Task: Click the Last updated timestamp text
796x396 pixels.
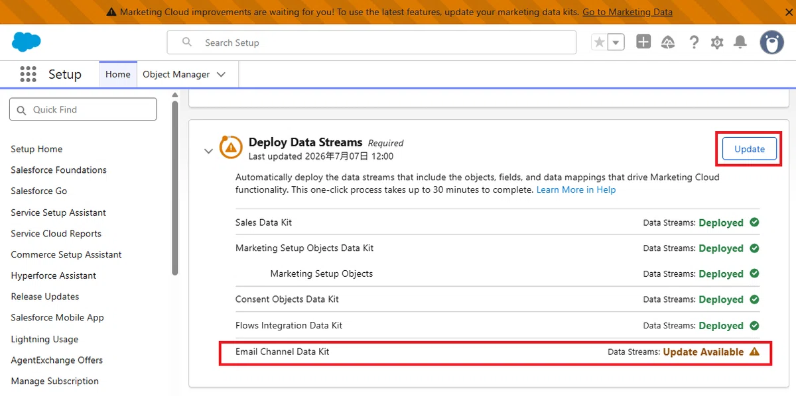Action: click(x=321, y=156)
